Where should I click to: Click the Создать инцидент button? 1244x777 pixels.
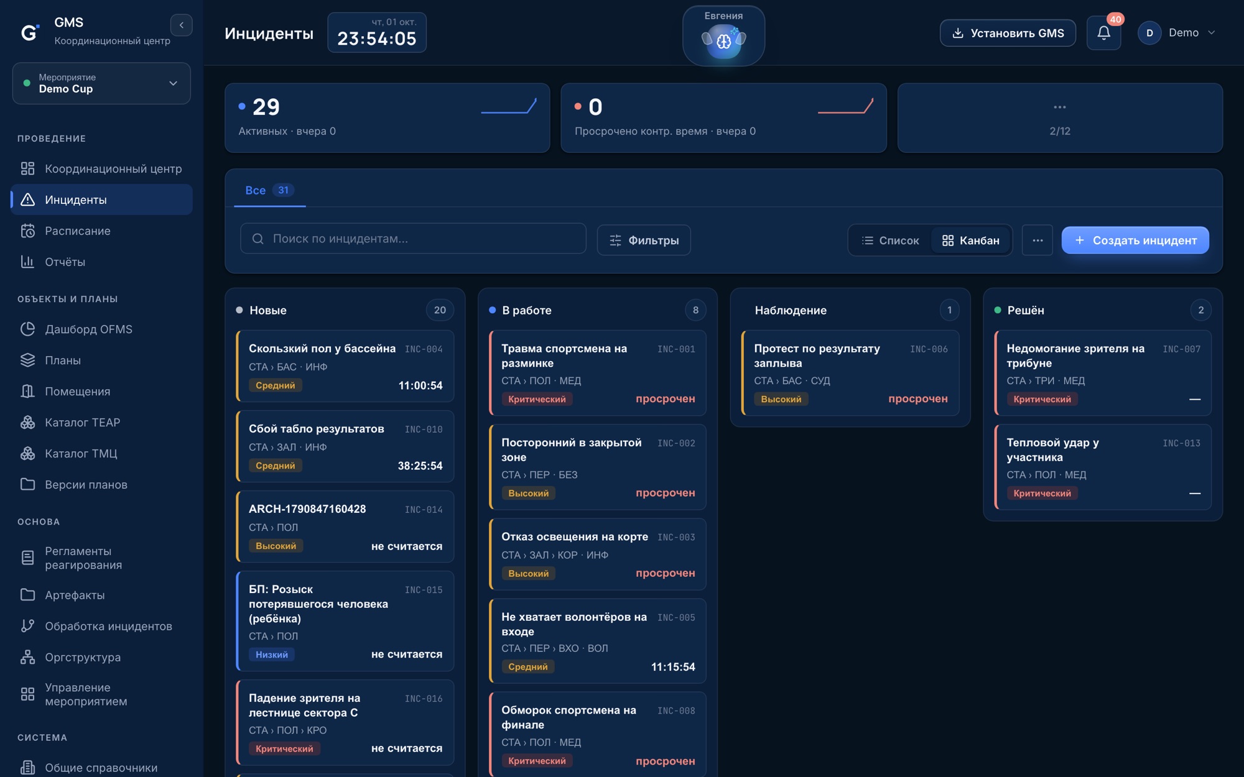pos(1135,241)
